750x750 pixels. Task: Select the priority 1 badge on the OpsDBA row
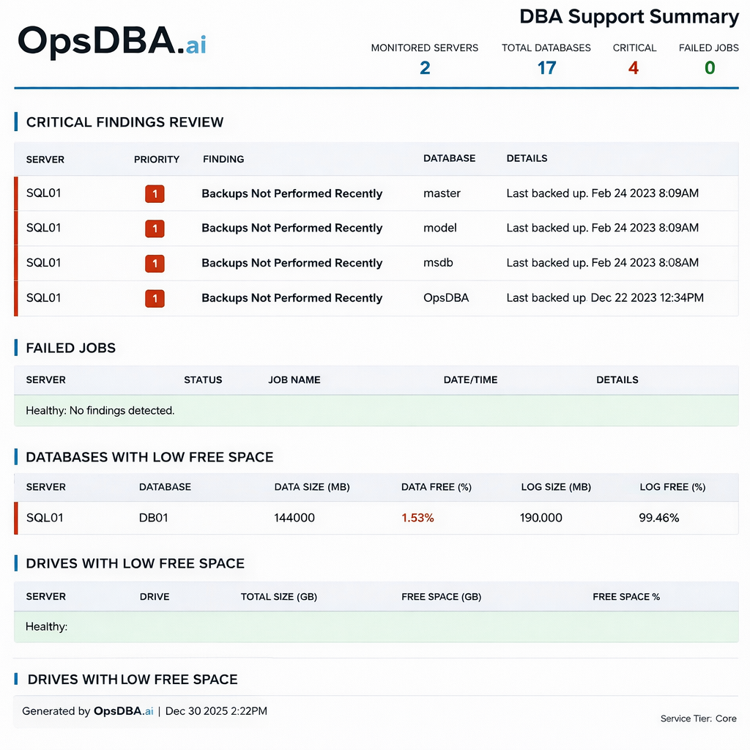[x=155, y=298]
